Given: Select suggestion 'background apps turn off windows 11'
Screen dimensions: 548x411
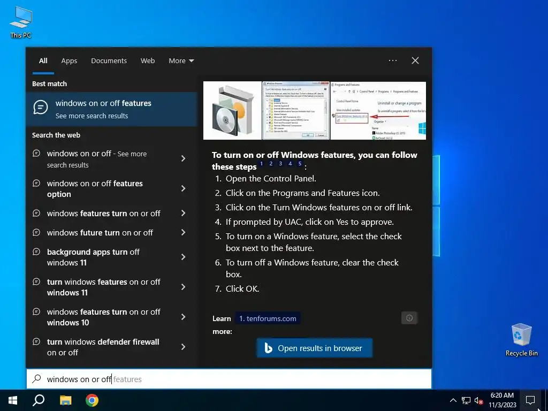Looking at the screenshot, I should (93, 257).
